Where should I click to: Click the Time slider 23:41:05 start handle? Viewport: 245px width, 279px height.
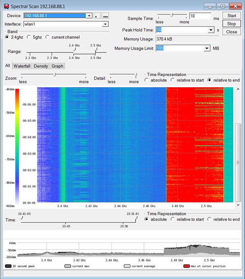pyautogui.click(x=21, y=218)
